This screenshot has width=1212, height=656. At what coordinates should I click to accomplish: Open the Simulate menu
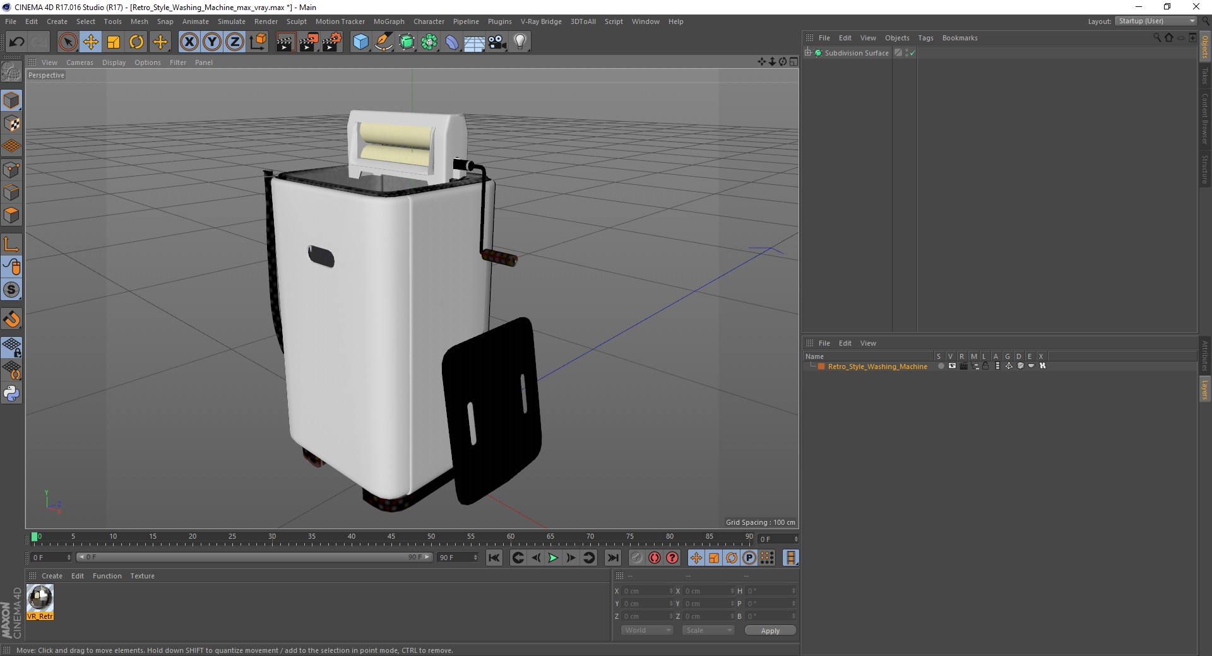[x=232, y=21]
